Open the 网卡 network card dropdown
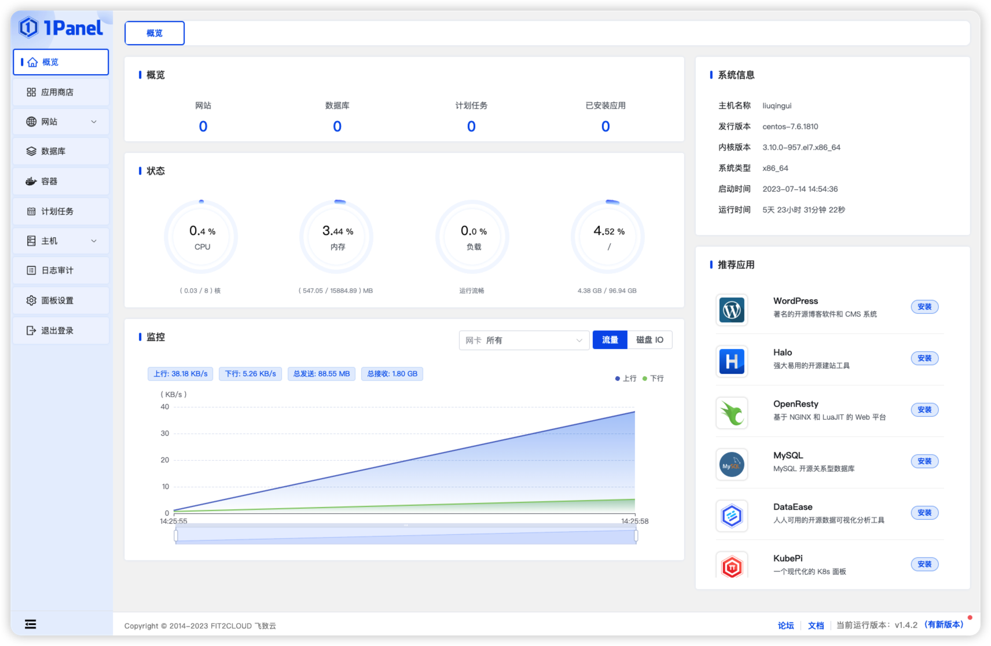 click(x=524, y=340)
